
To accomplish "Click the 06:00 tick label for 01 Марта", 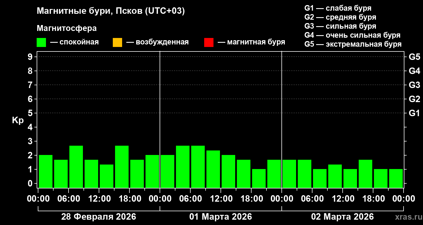I will pyautogui.click(x=190, y=199).
